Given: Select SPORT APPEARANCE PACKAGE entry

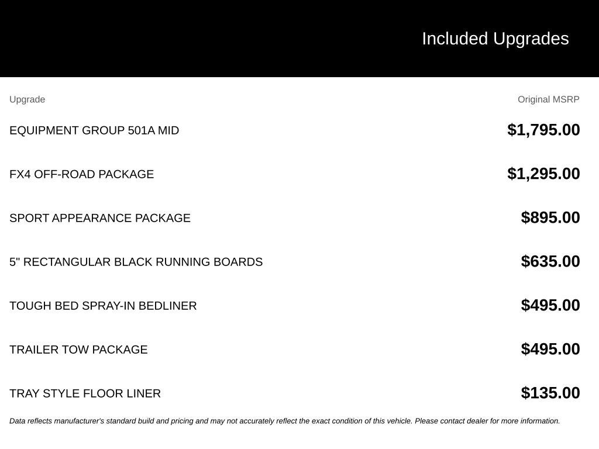Looking at the screenshot, I should click(99, 218).
